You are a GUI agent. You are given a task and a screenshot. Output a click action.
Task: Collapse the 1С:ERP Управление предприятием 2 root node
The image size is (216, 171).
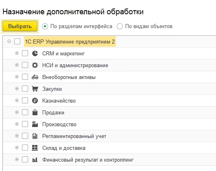(x=9, y=42)
